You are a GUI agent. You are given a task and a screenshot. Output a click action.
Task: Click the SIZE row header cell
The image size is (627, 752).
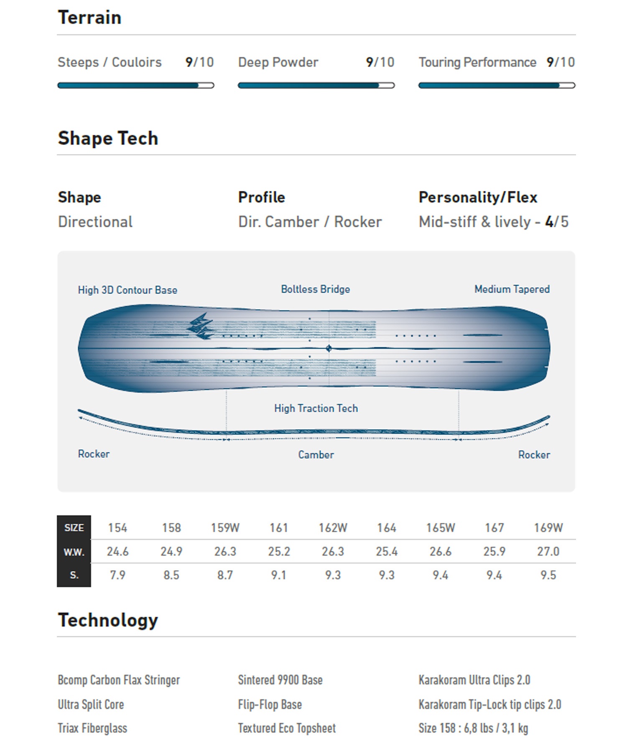pos(74,528)
